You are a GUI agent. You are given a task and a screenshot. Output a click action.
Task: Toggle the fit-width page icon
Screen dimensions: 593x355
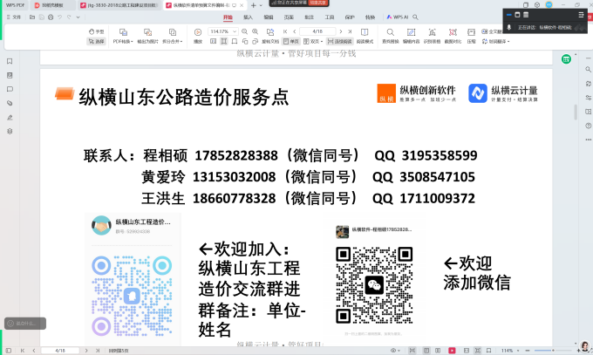[x=224, y=41]
